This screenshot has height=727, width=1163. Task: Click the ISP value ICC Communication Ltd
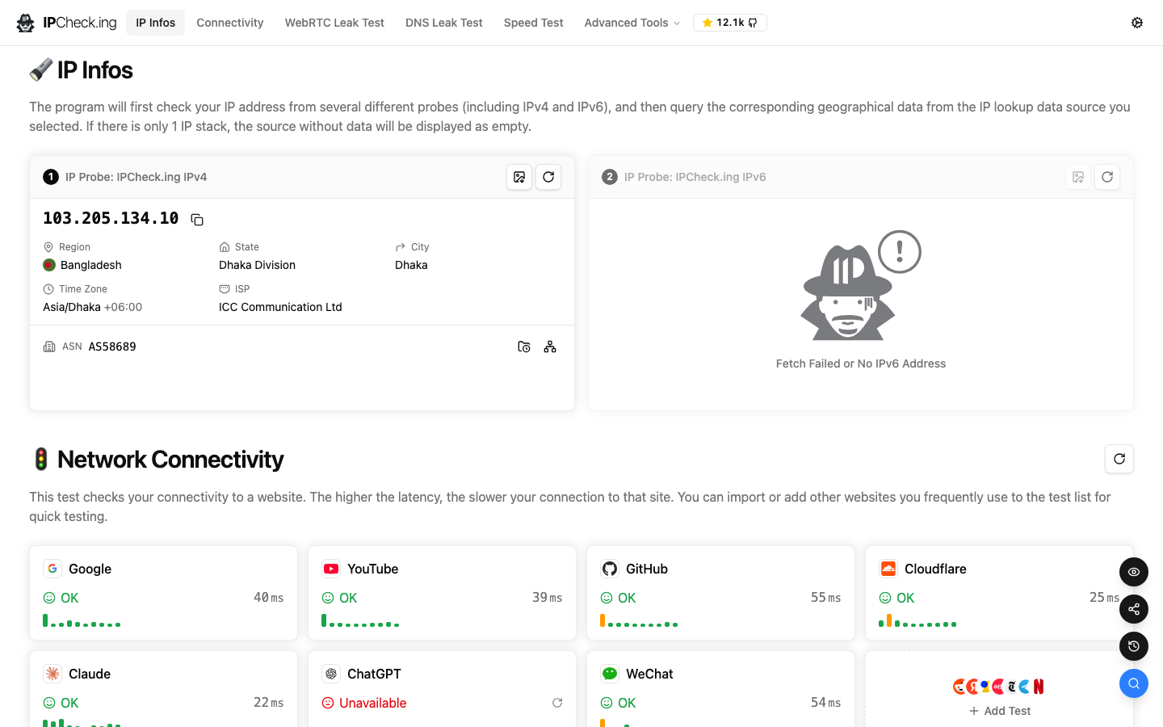pos(280,307)
